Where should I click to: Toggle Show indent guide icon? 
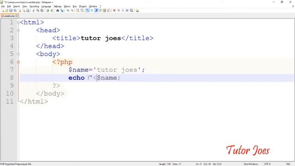tap(96, 11)
